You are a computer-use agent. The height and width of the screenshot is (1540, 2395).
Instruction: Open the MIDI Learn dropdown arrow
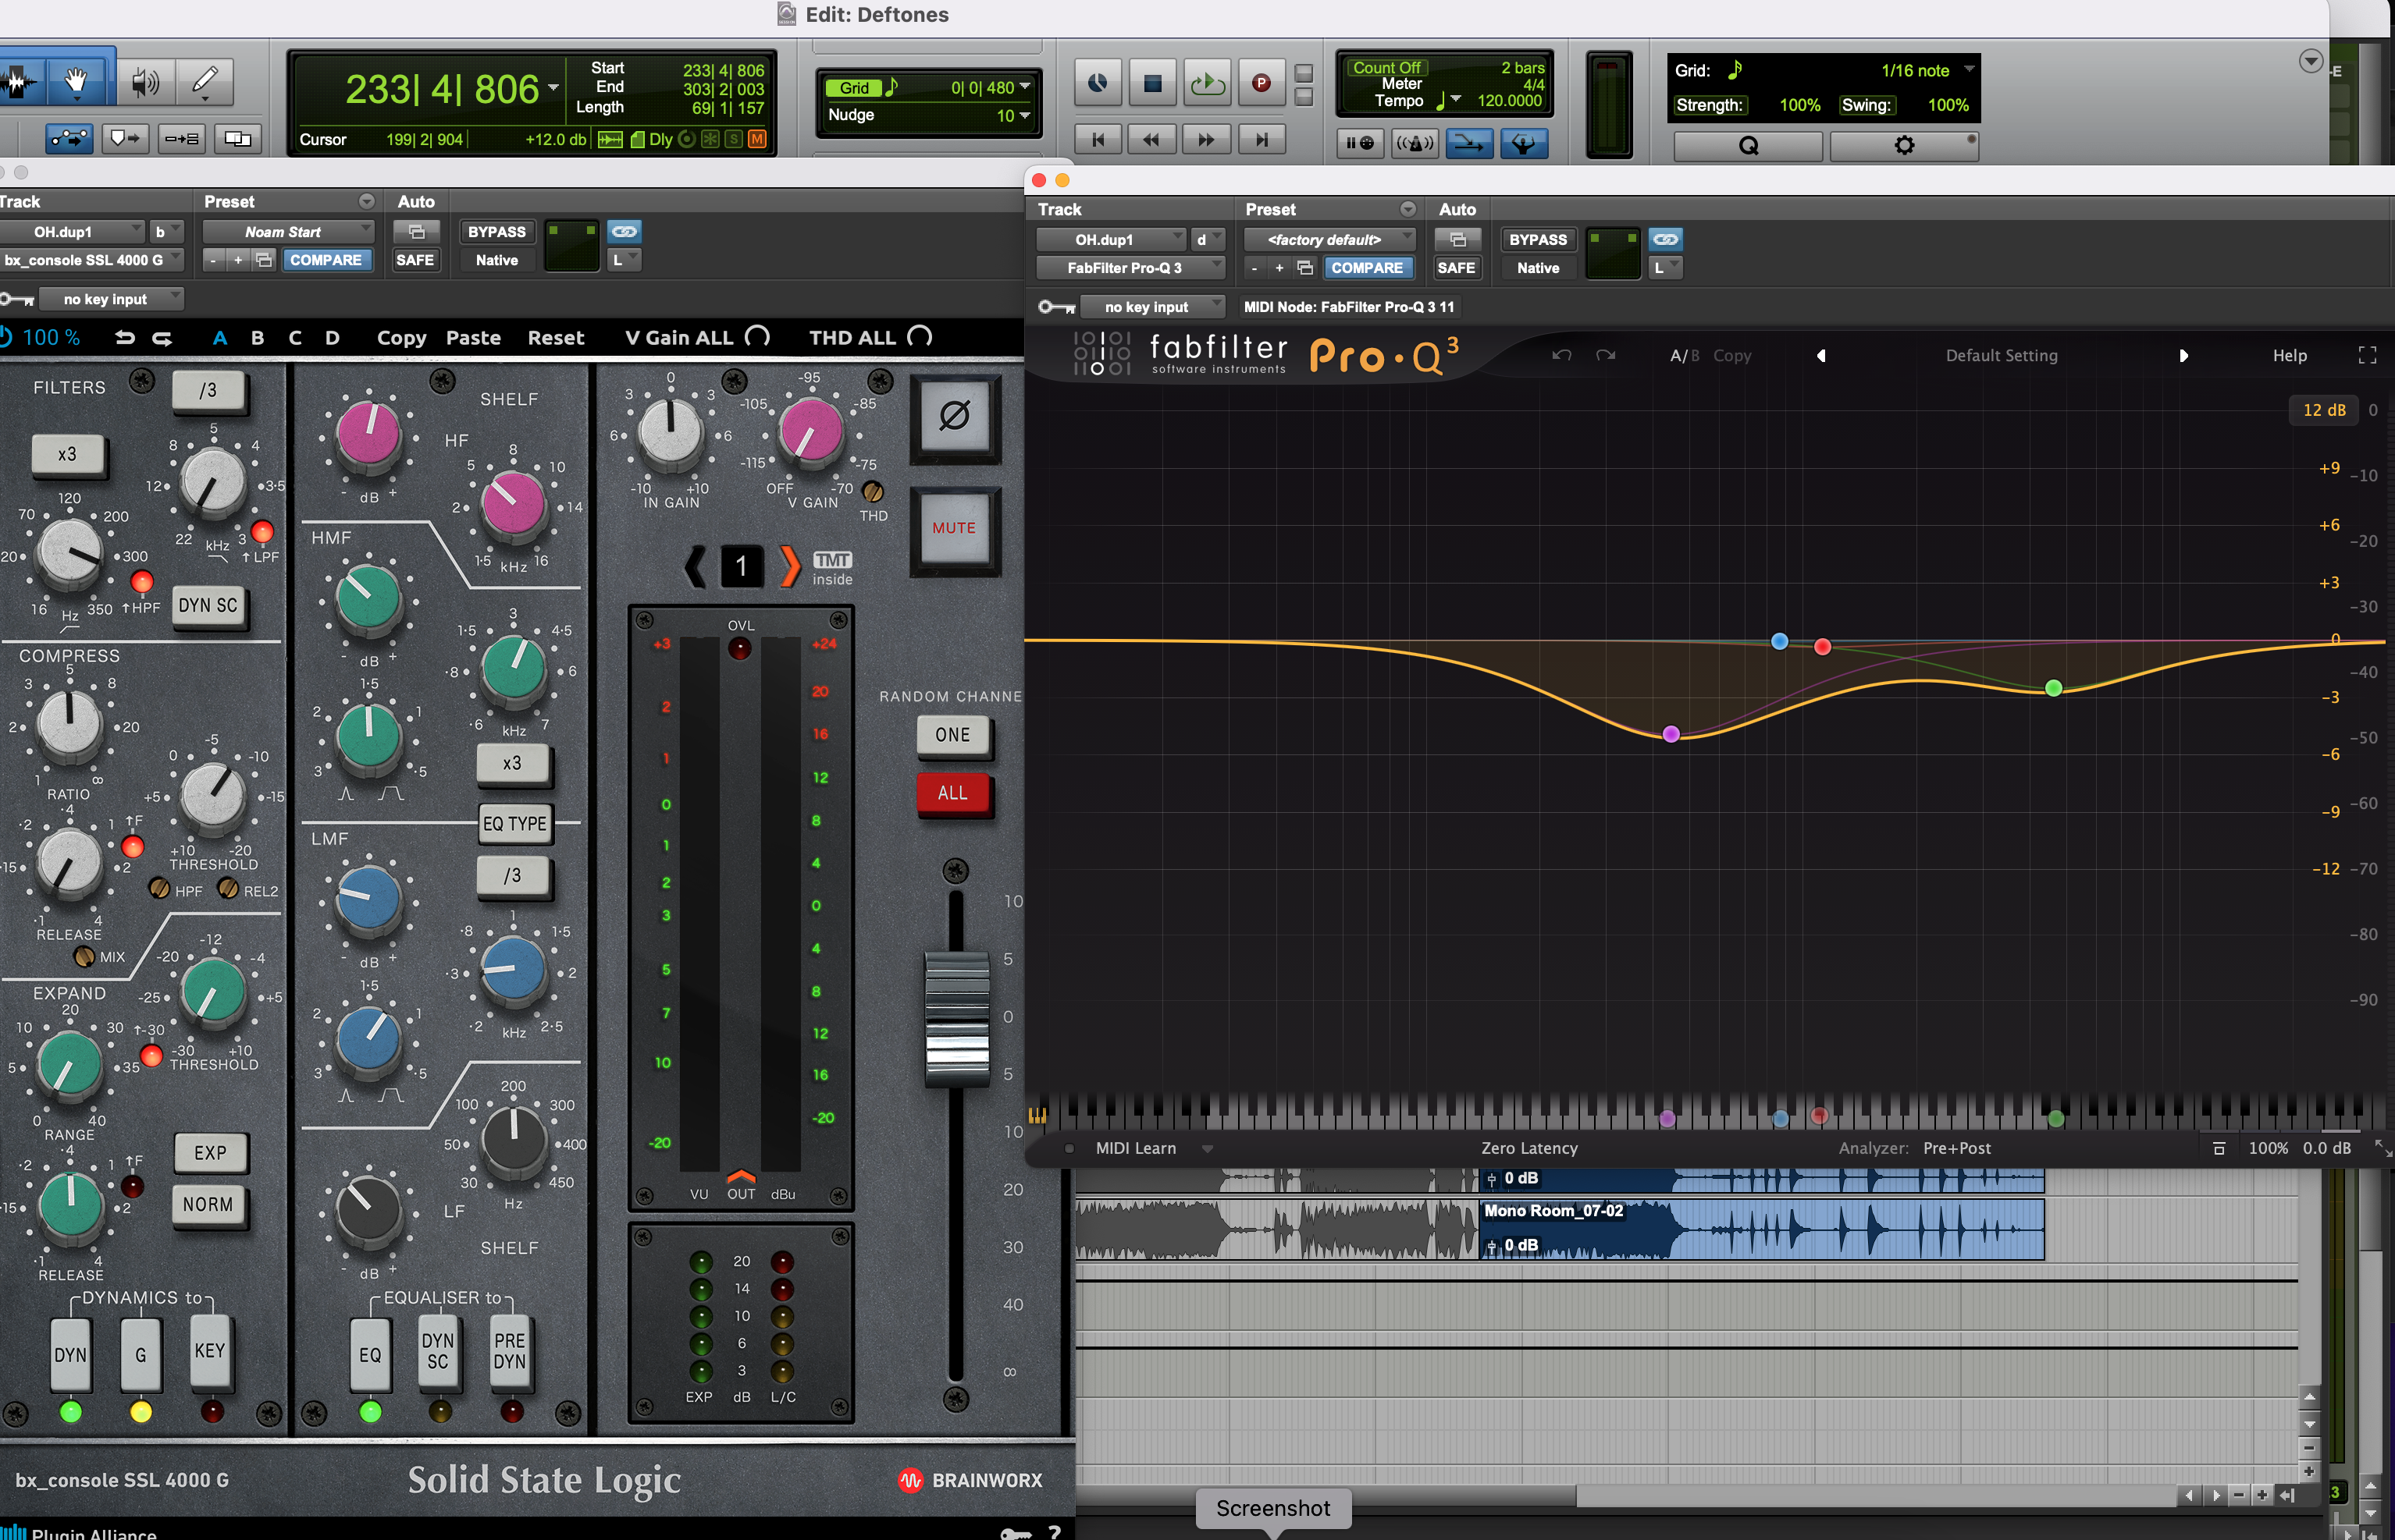tap(1208, 1148)
